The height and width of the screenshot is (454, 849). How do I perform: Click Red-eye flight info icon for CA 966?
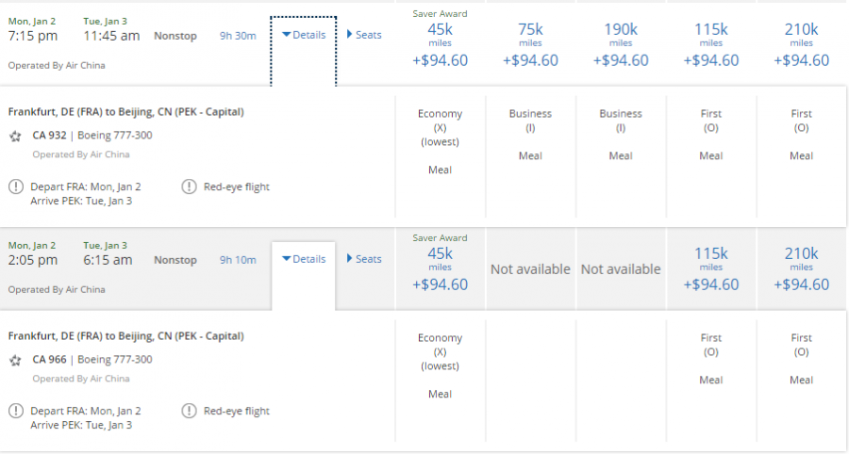pos(189,411)
